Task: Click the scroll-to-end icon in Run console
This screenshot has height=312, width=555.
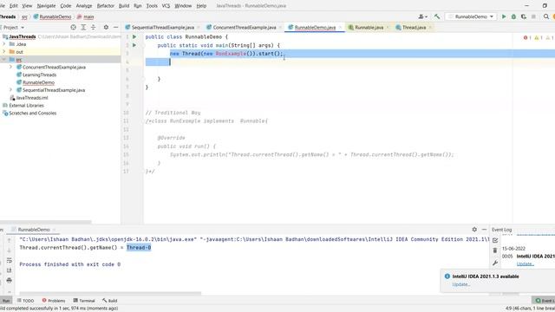Action: (10, 270)
